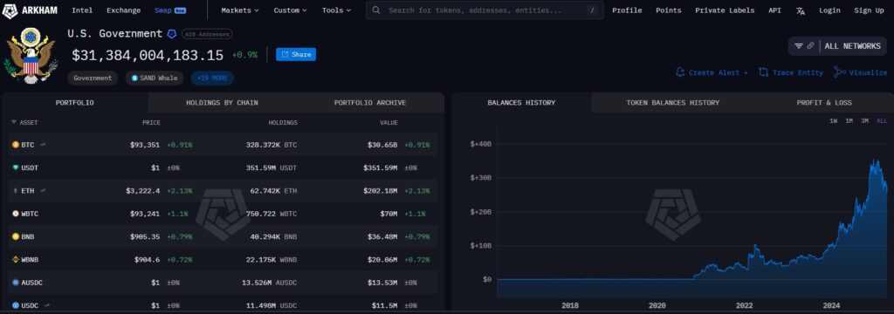
Task: Click the BTC coin icon
Action: (x=16, y=146)
